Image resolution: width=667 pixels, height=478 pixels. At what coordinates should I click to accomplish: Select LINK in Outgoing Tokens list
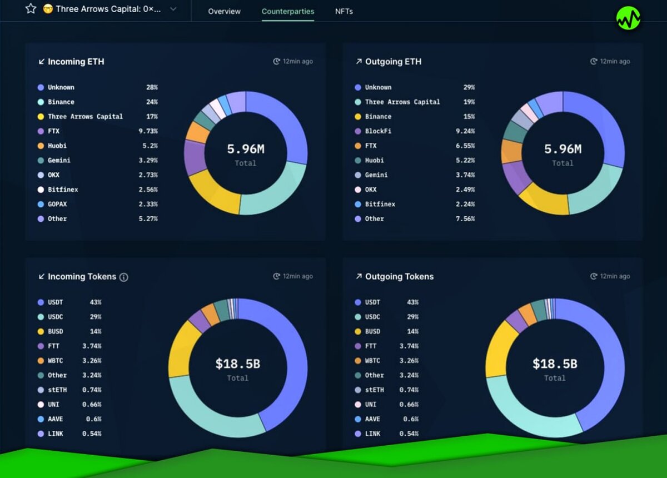tap(387, 434)
